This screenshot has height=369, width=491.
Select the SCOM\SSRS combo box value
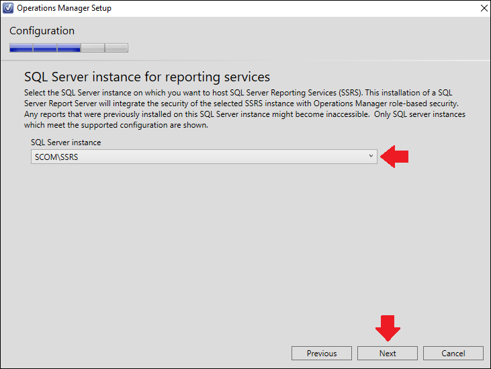tap(204, 157)
